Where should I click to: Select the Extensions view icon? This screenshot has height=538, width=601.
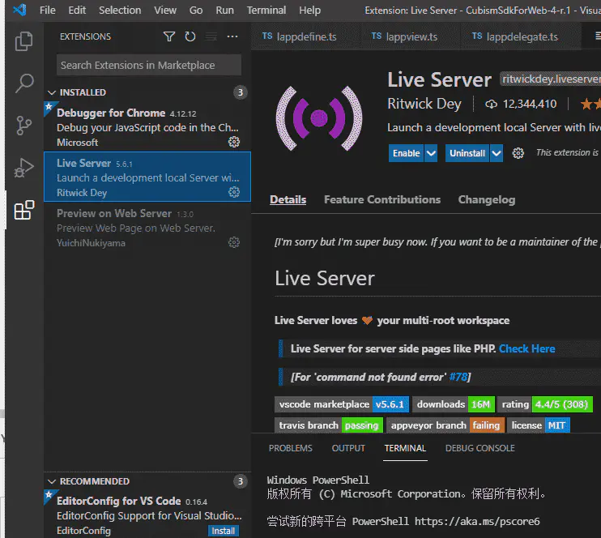click(x=23, y=210)
